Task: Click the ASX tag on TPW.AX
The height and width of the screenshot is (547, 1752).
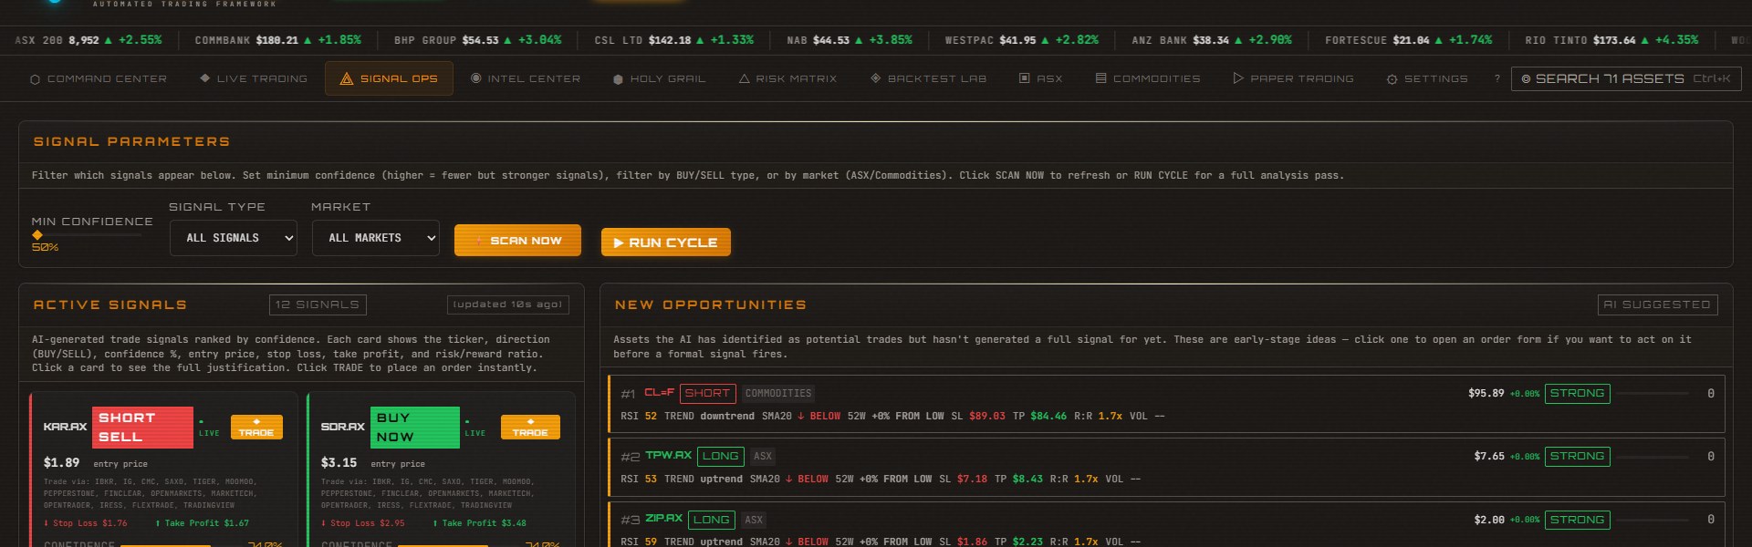Action: [763, 456]
